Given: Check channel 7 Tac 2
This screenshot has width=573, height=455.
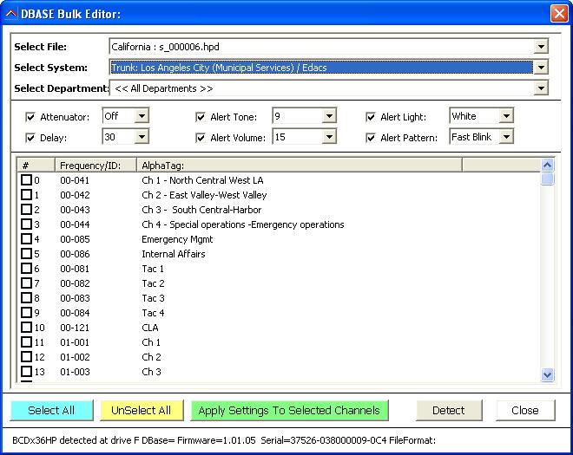Looking at the screenshot, I should coord(26,283).
